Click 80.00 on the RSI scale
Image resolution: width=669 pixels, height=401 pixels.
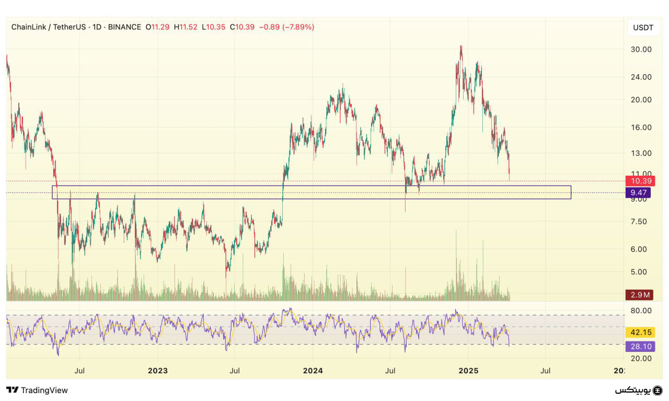tap(641, 311)
